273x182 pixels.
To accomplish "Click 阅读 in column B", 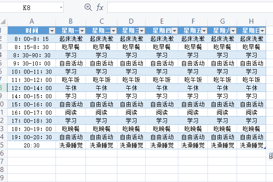I will tap(71, 112).
